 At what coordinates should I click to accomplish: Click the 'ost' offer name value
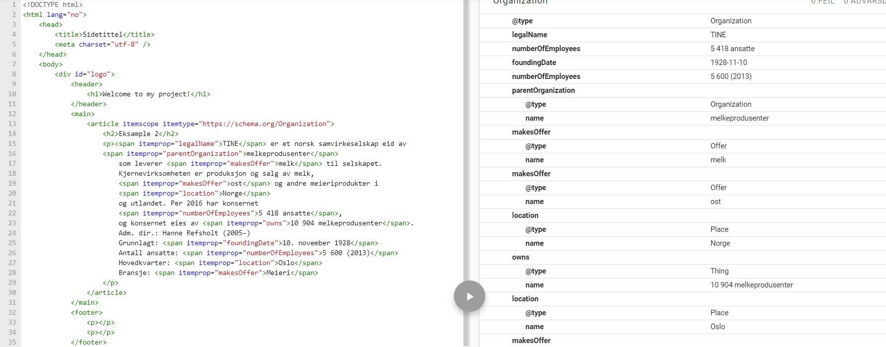click(x=716, y=202)
